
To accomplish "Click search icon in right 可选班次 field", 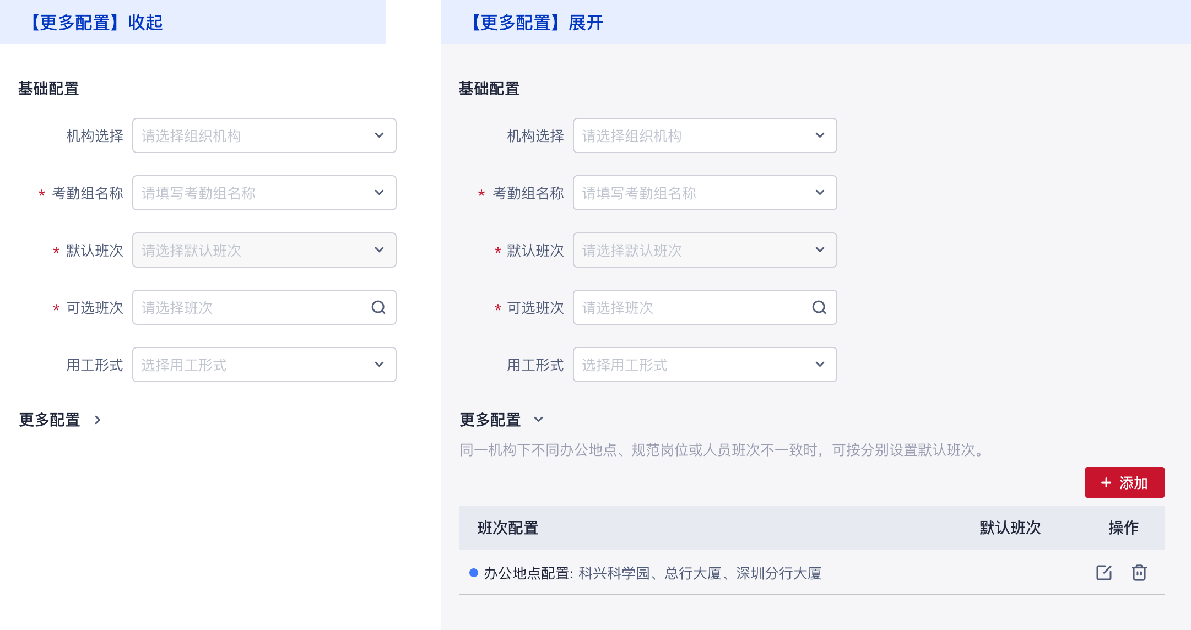I will [819, 307].
